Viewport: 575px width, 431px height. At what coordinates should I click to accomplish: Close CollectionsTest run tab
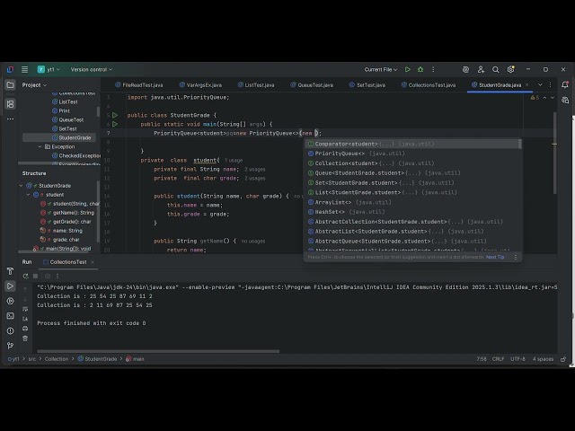click(x=93, y=262)
